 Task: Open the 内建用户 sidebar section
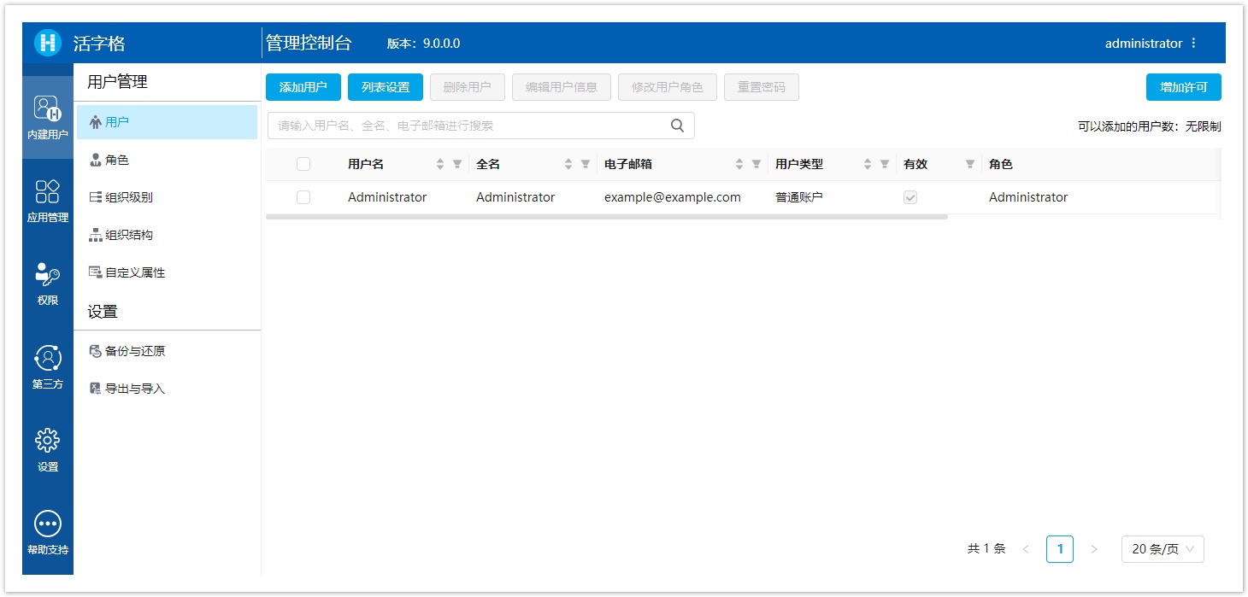tap(48, 117)
